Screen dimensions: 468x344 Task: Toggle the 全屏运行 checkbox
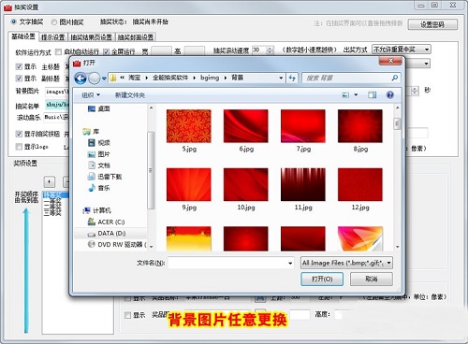click(106, 51)
